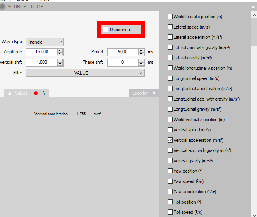257x217 pixels.
Task: Enable Vertical speed (m/s) checkbox
Action: [x=170, y=129]
